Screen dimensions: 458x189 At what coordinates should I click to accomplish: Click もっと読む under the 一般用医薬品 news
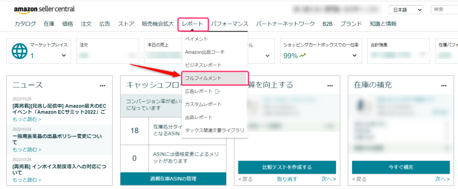[x=27, y=150]
